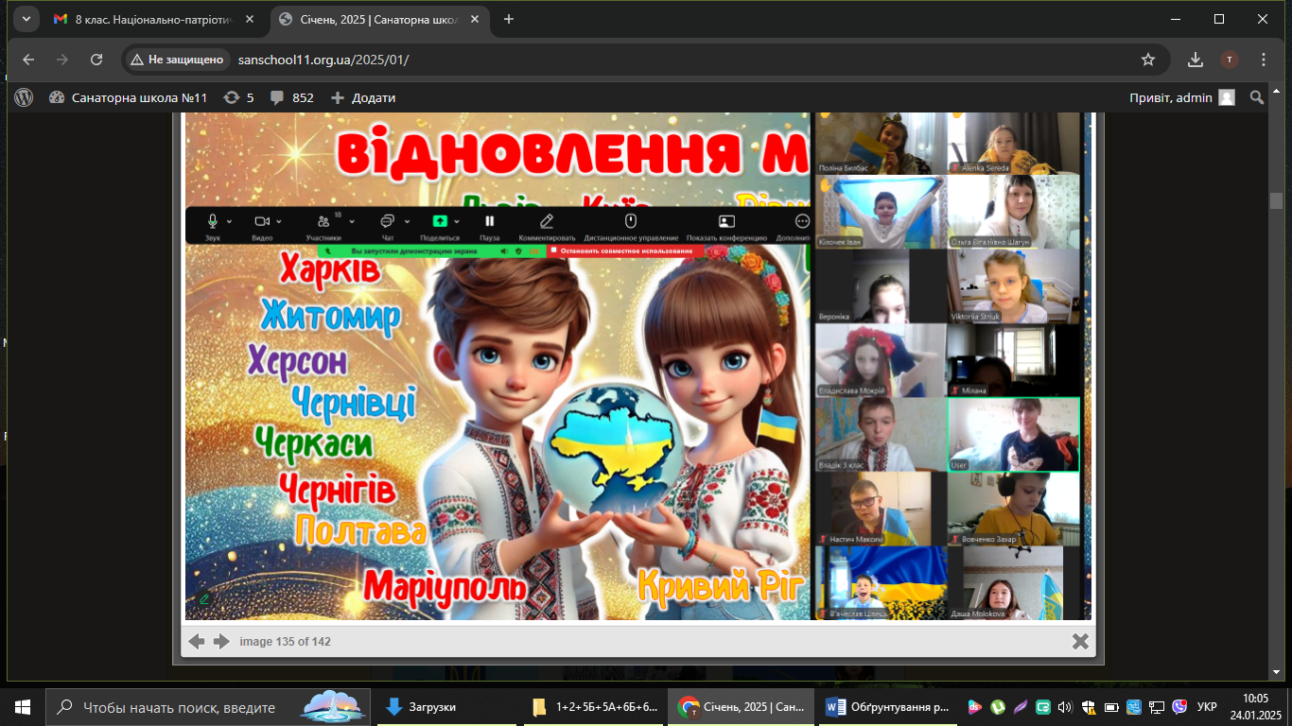Reload the current page

96,60
